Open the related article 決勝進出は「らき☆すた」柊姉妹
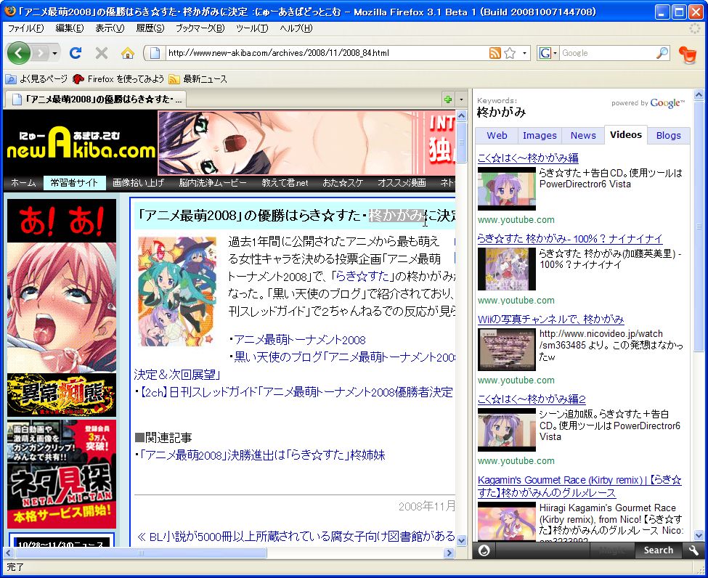708x578 pixels. (262, 455)
